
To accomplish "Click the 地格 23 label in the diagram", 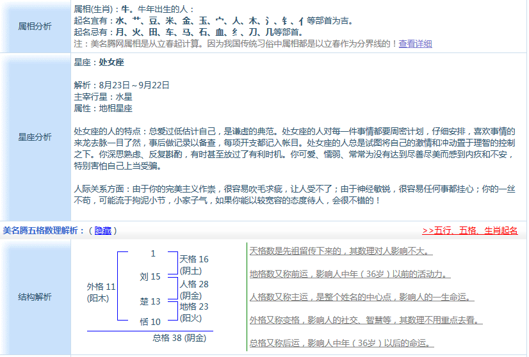I will pos(194,306).
